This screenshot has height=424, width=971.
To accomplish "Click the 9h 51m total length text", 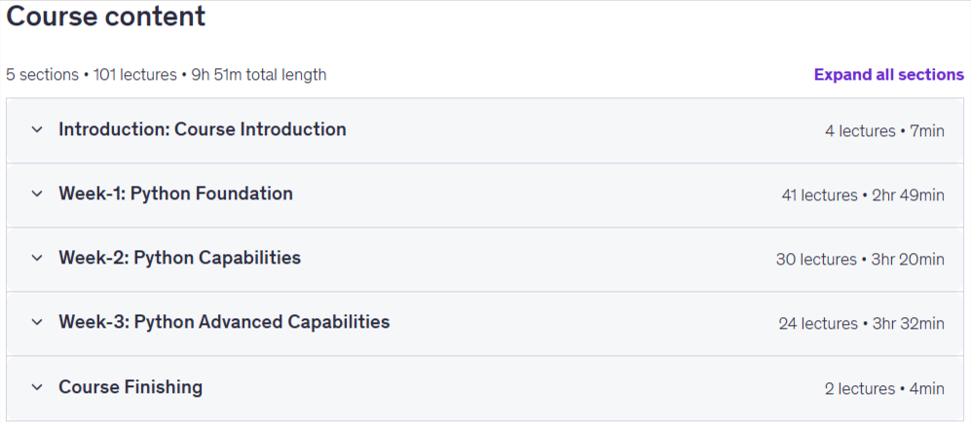I will pos(259,76).
